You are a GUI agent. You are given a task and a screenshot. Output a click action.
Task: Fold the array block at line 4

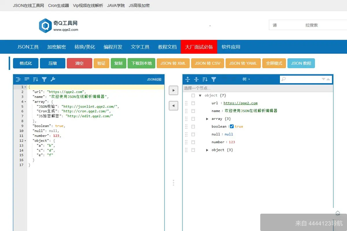tap(25, 102)
